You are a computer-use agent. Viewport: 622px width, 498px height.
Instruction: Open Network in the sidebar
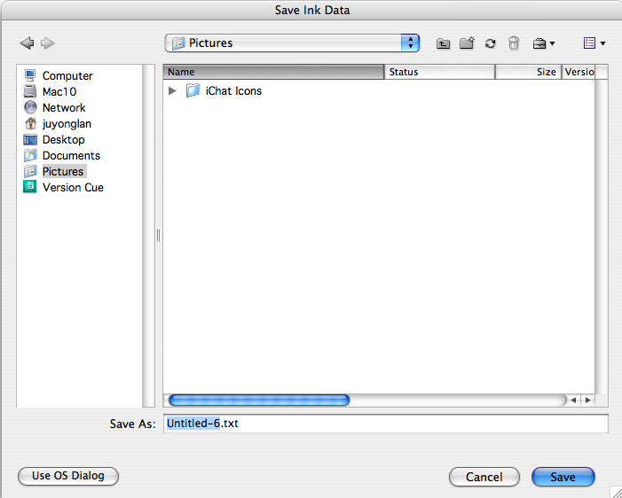tap(63, 108)
